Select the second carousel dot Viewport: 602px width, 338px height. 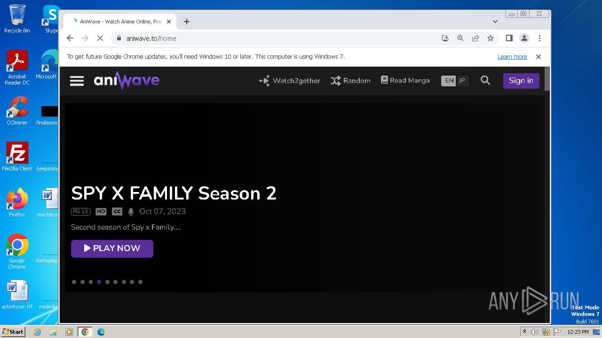(x=82, y=282)
